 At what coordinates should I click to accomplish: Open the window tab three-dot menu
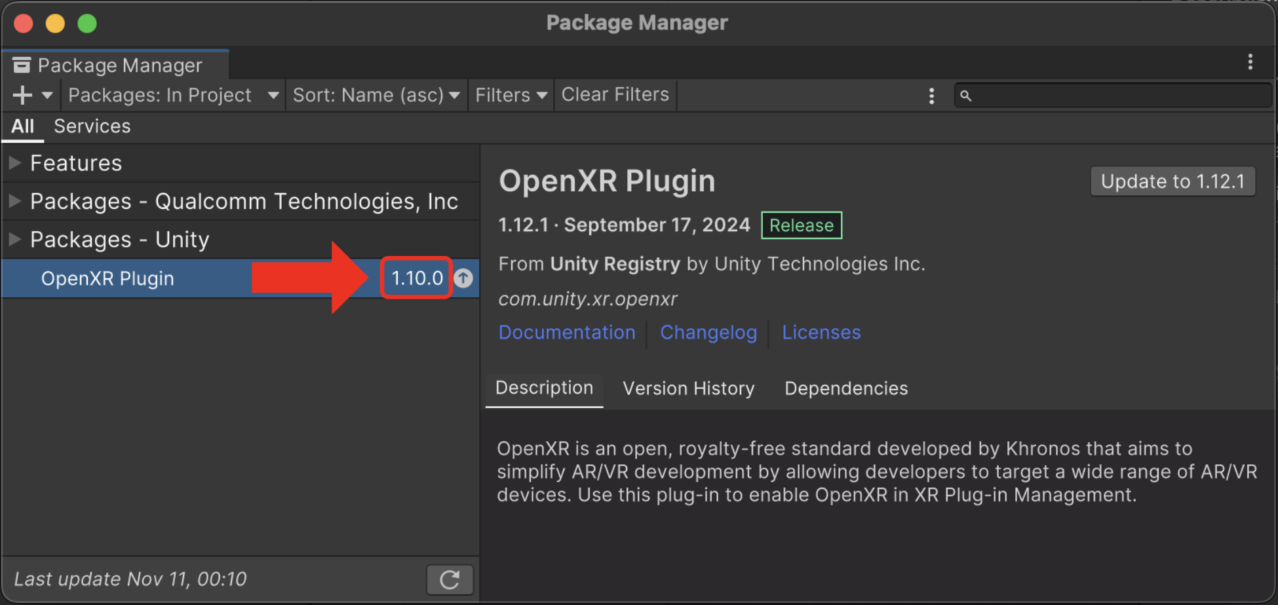pyautogui.click(x=1250, y=62)
